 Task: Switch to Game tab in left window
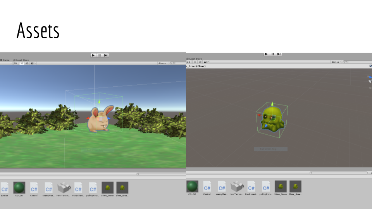point(5,60)
